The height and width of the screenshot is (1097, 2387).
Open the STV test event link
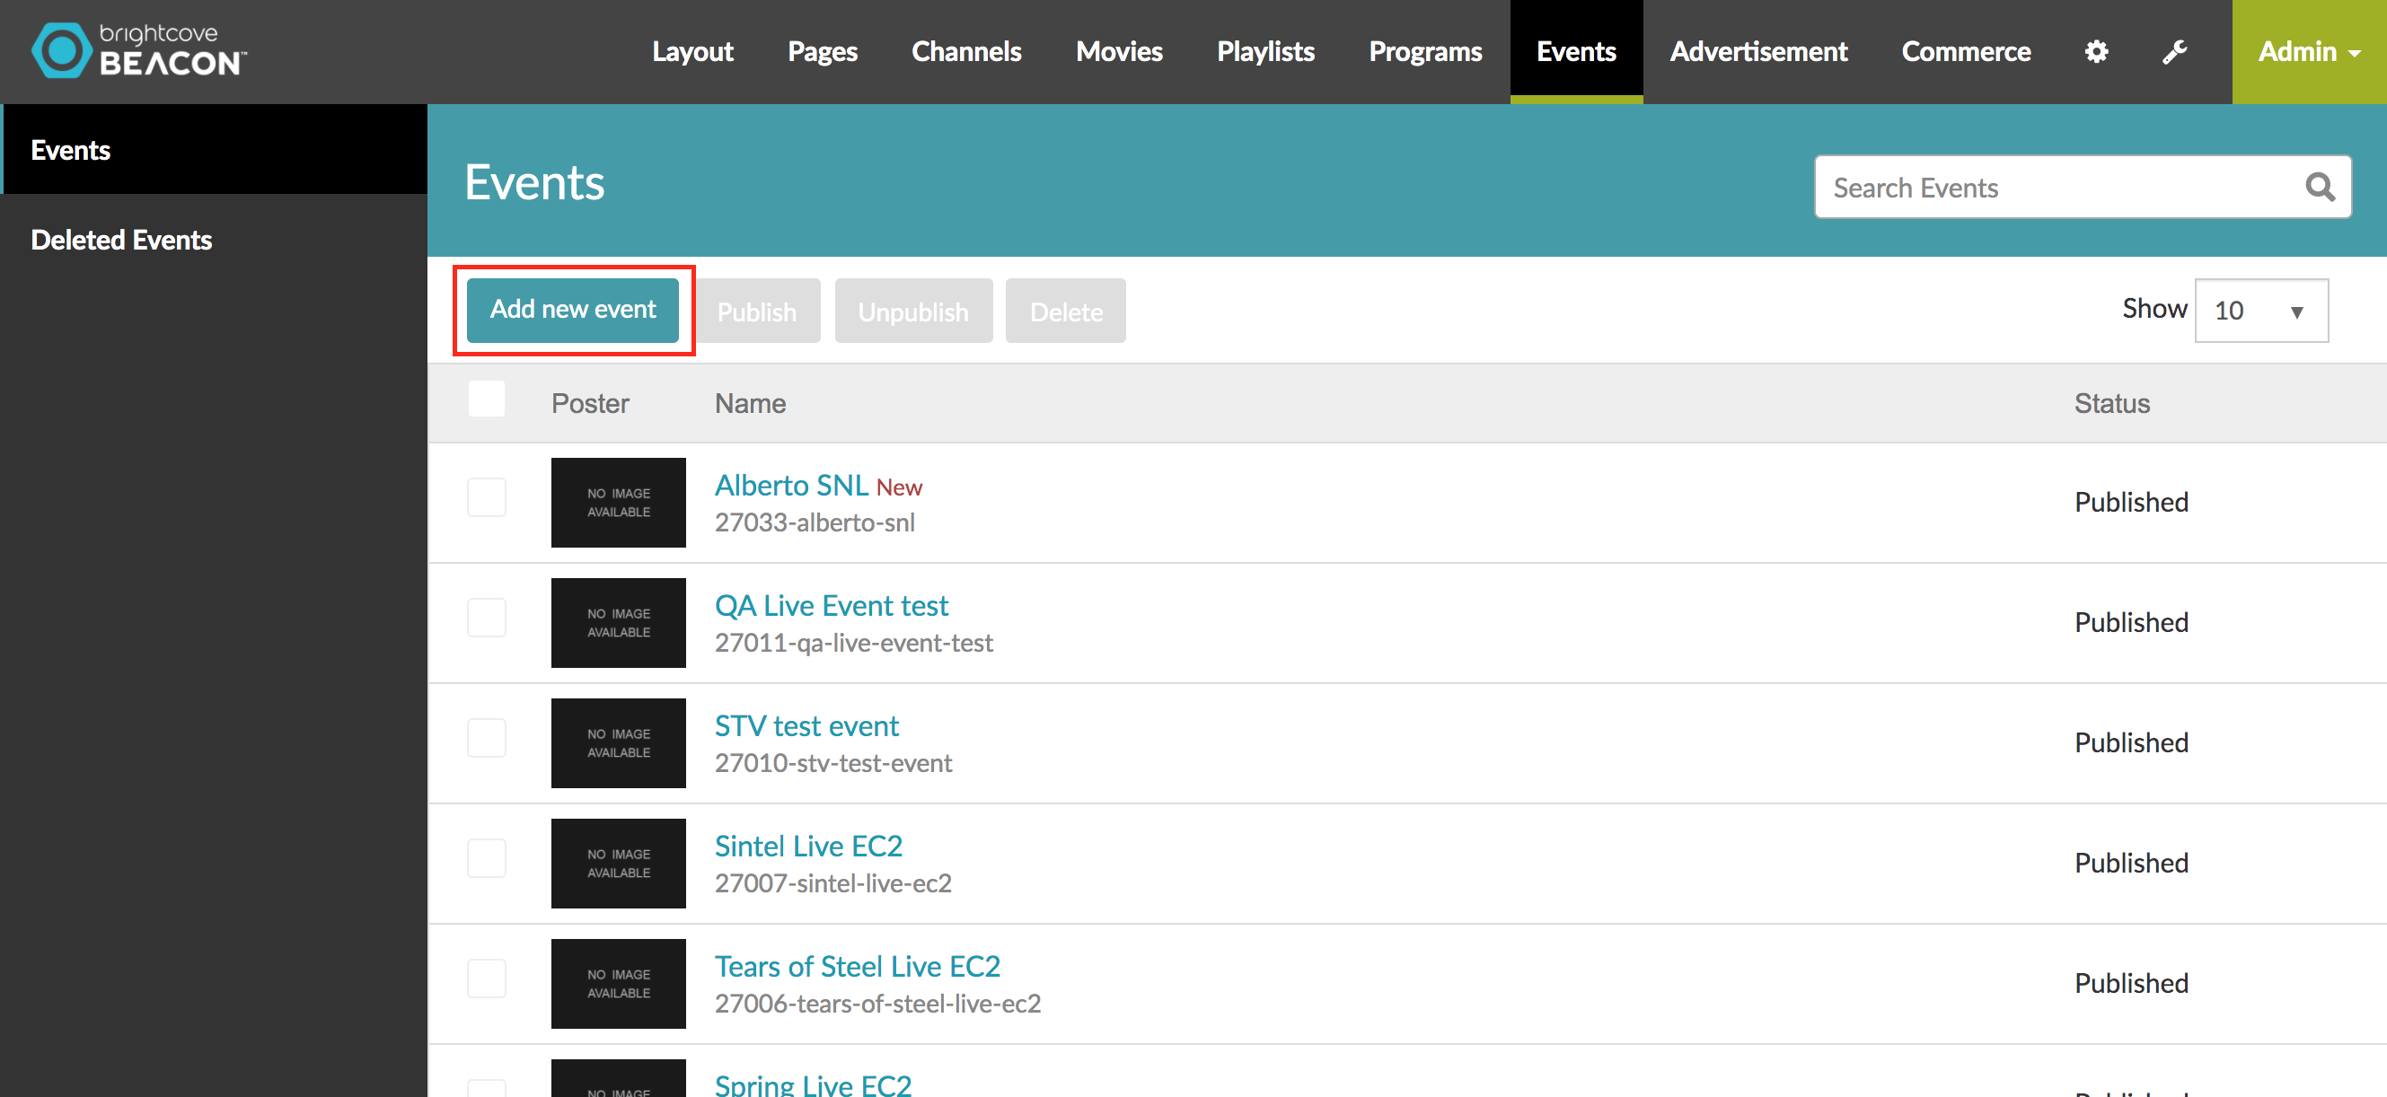(x=806, y=726)
